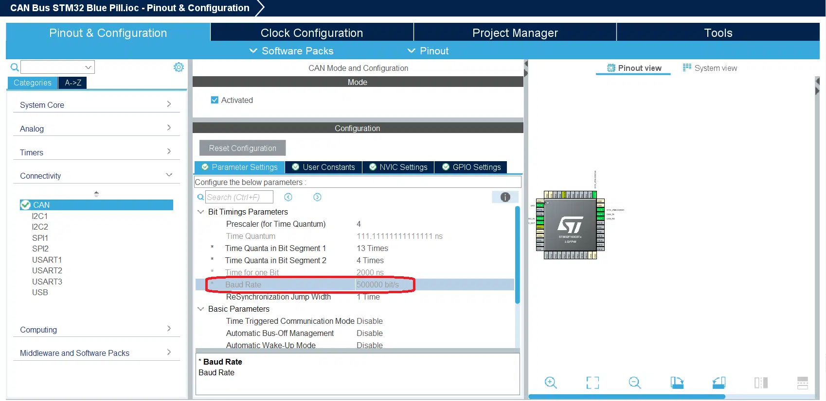
Task: Open the User Constants tab
Action: pos(323,167)
